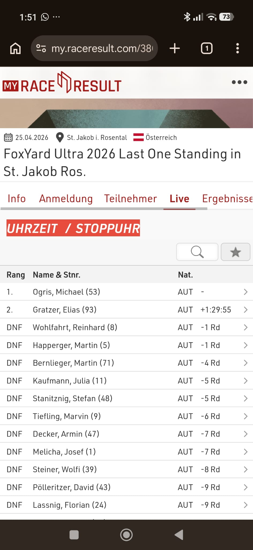
Task: Tap the Android back navigation button
Action: click(x=179, y=534)
